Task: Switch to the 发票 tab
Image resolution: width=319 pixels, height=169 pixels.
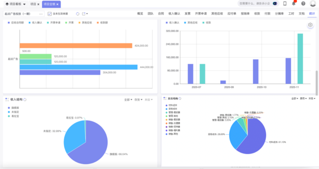Action: coord(188,14)
